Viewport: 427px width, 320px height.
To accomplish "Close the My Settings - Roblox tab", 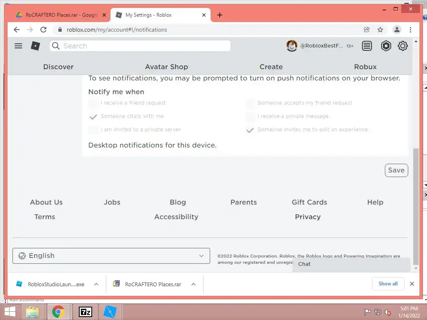I will pos(203,15).
